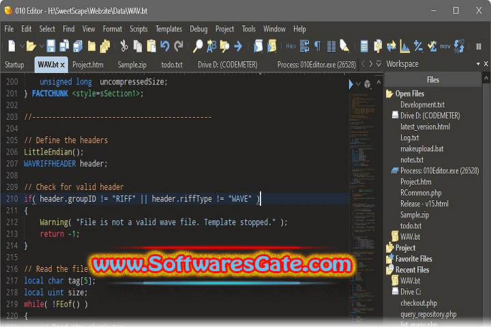Image resolution: width=491 pixels, height=327 pixels.
Task: Click the Convert arrows icon
Action: [391, 46]
